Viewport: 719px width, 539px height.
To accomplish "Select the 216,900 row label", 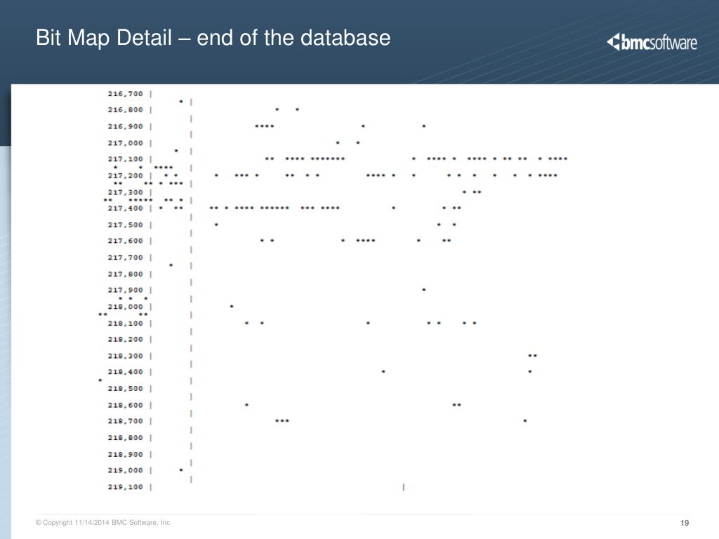I will pyautogui.click(x=125, y=126).
